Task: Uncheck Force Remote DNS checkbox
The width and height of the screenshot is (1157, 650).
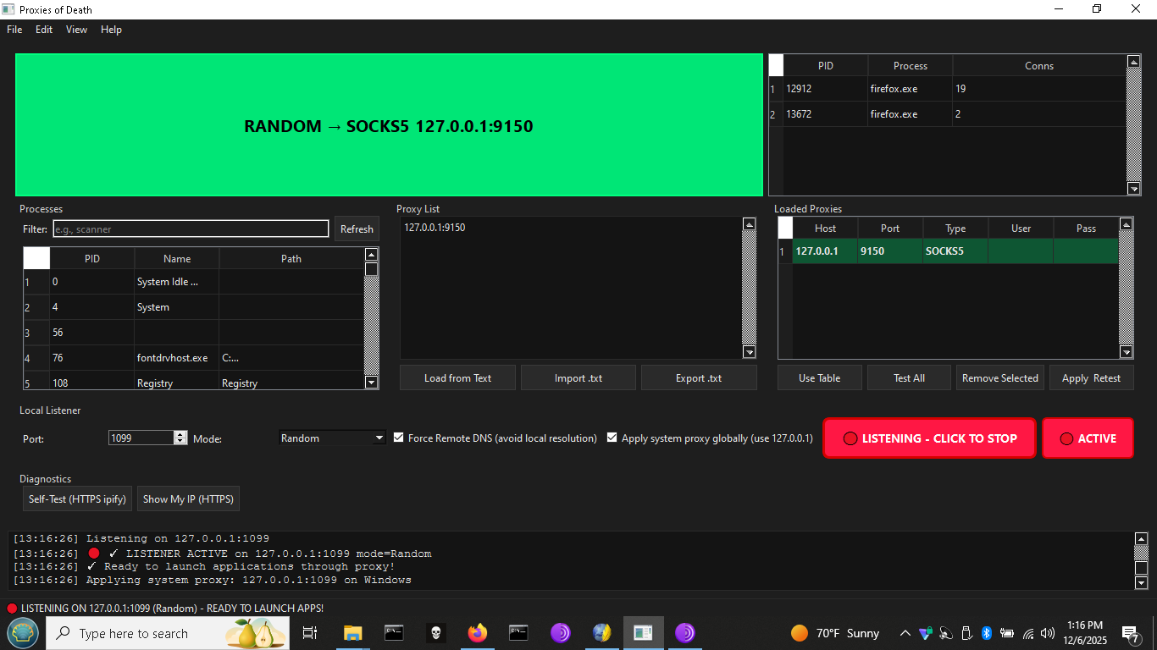Action: point(399,438)
